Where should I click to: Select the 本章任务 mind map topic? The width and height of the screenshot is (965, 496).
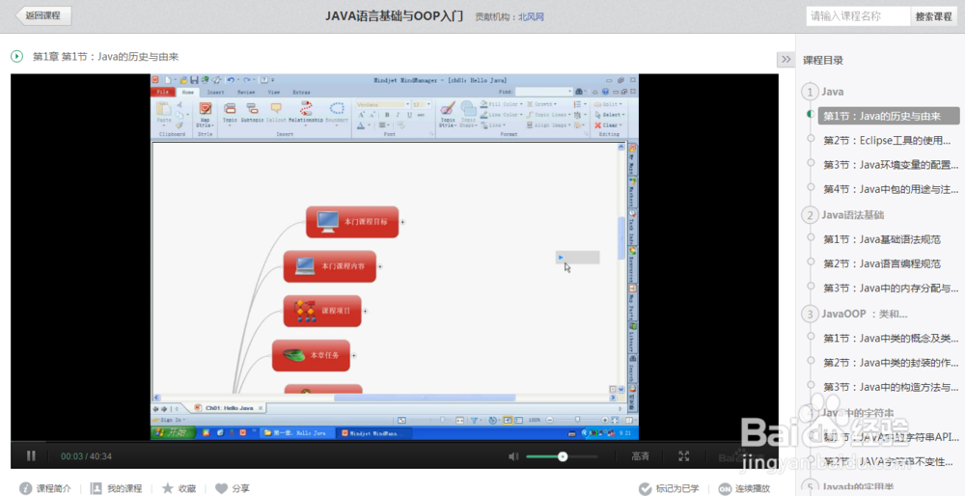coord(311,356)
